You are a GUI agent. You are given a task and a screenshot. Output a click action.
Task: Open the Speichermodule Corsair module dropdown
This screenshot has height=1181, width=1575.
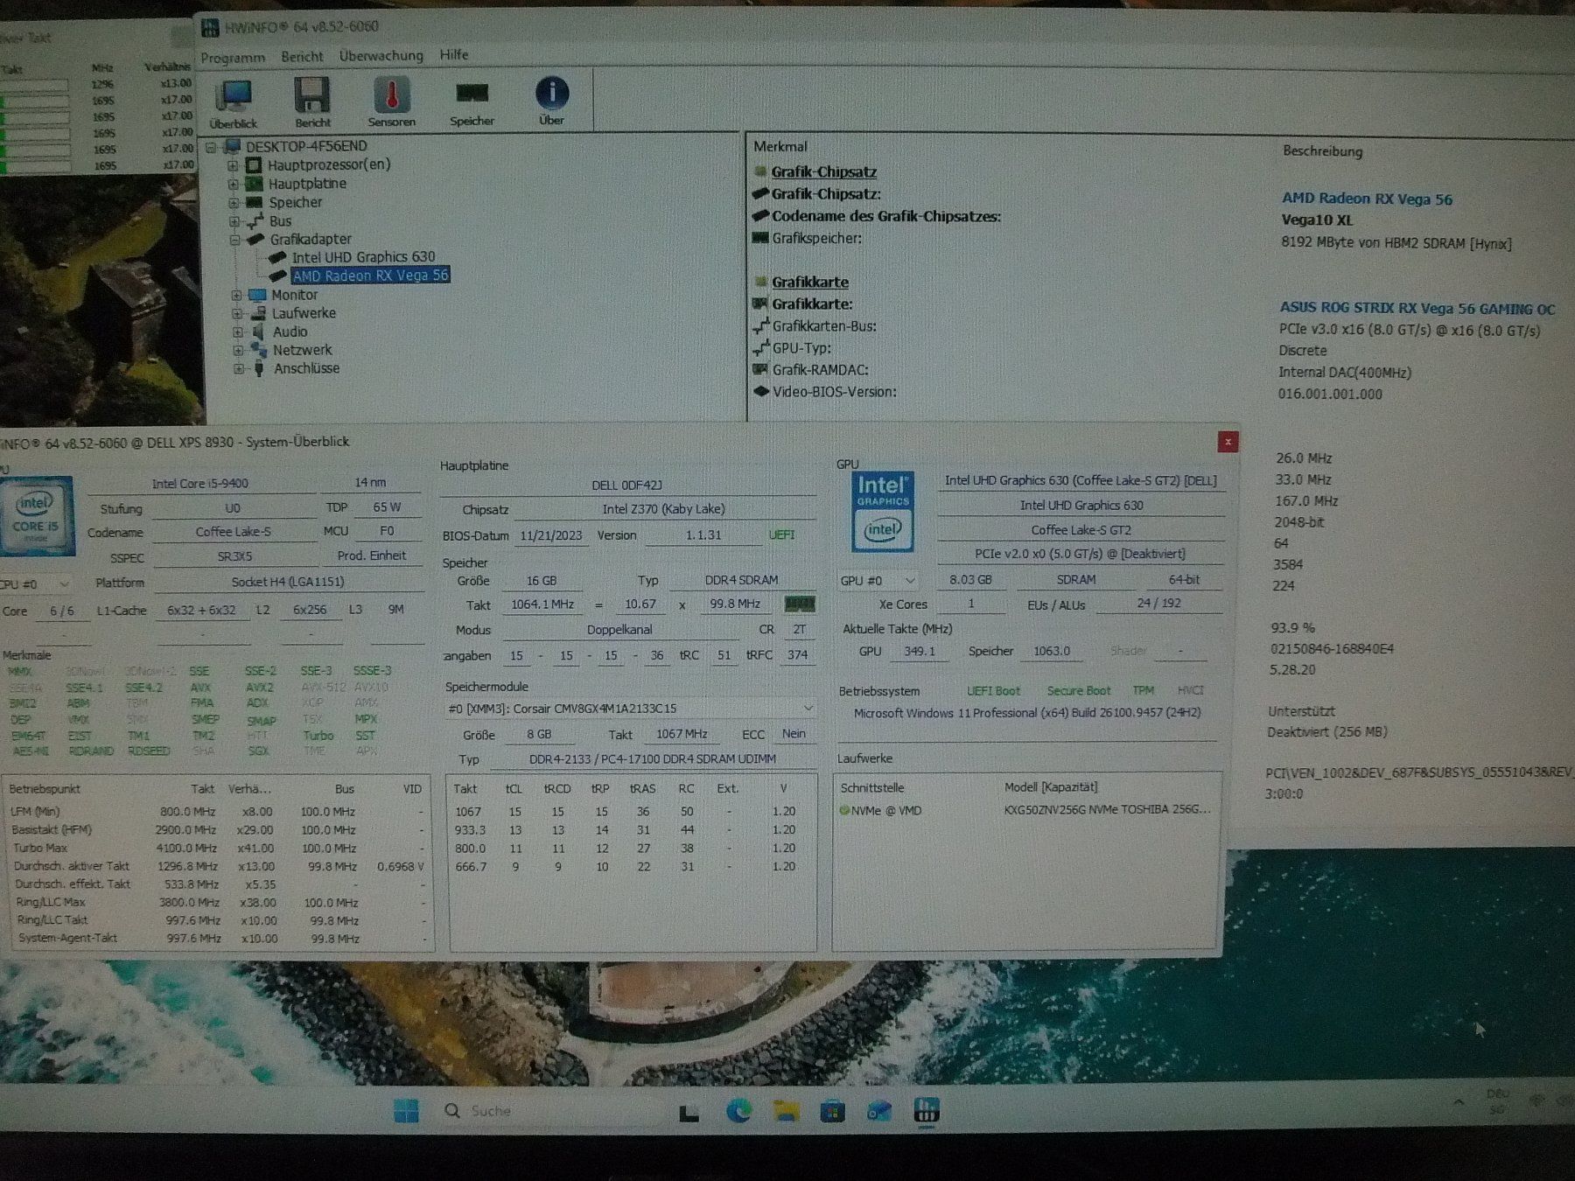(x=631, y=708)
